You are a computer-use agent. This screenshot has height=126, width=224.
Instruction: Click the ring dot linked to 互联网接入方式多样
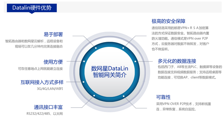pos(83,82)
